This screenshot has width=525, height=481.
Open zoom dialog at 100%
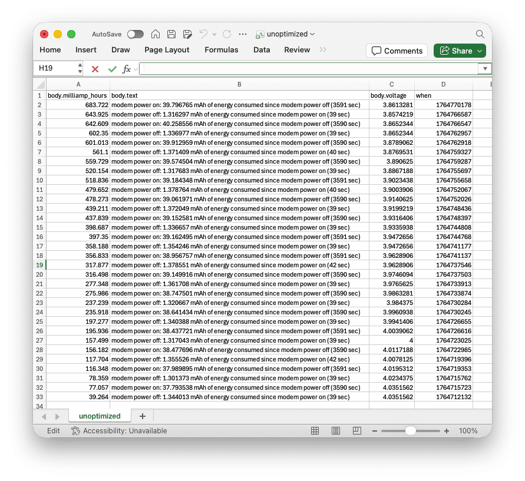(x=468, y=431)
